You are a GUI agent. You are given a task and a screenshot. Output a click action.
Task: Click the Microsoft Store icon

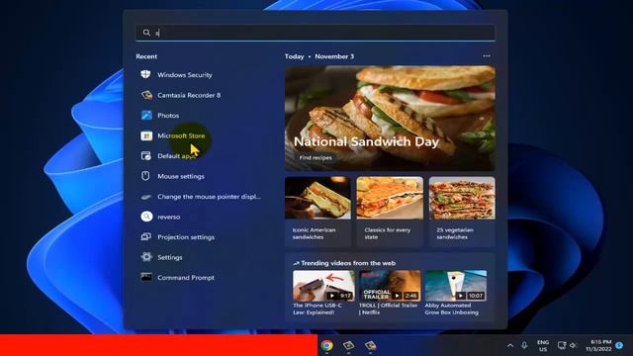[x=146, y=135]
